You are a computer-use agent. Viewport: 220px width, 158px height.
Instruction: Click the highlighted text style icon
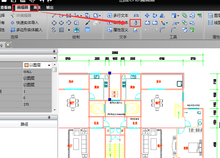click(x=136, y=23)
